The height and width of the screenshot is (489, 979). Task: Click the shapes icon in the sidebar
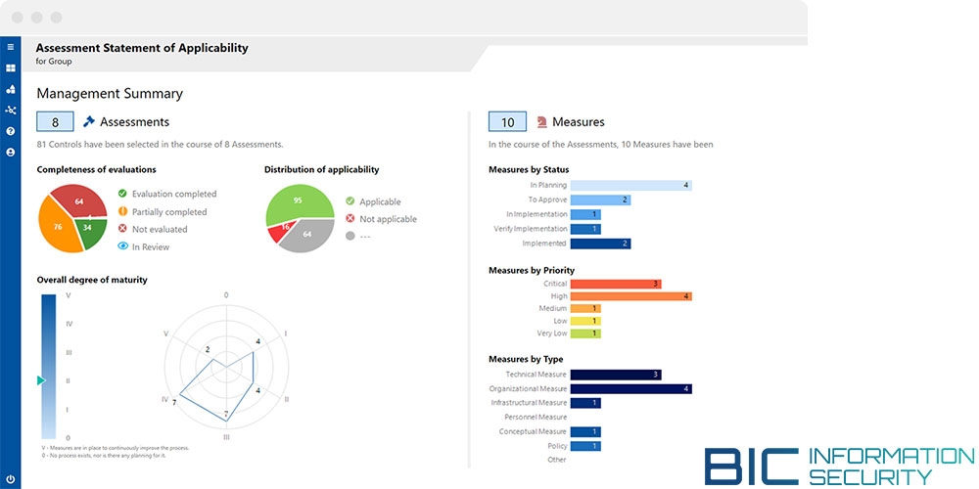pos(10,89)
